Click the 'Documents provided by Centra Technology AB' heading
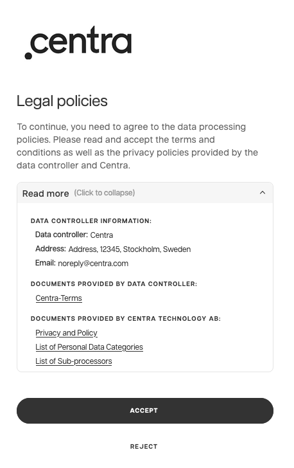Viewport: 294px width, 468px height. 126,318
